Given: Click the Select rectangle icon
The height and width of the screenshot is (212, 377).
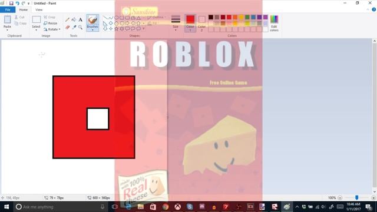Looking at the screenshot, I should point(37,19).
